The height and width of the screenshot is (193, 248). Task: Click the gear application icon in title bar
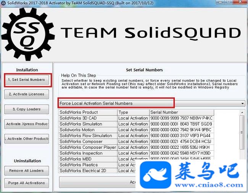click(x=3, y=3)
